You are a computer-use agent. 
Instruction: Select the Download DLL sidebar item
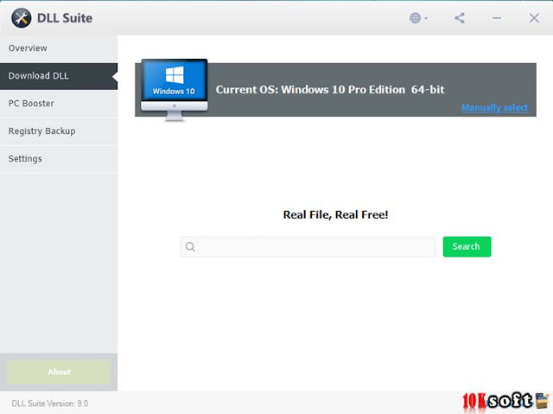point(59,76)
